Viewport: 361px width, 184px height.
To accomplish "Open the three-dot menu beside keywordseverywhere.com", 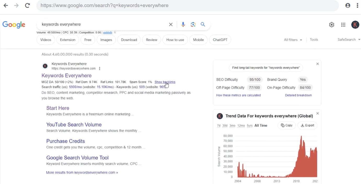I will (x=100, y=69).
